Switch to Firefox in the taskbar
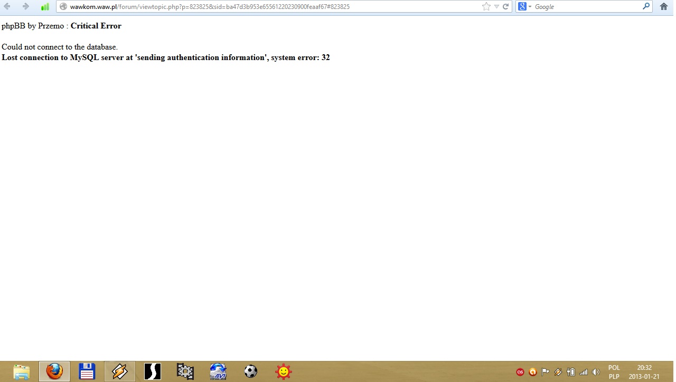 point(54,371)
